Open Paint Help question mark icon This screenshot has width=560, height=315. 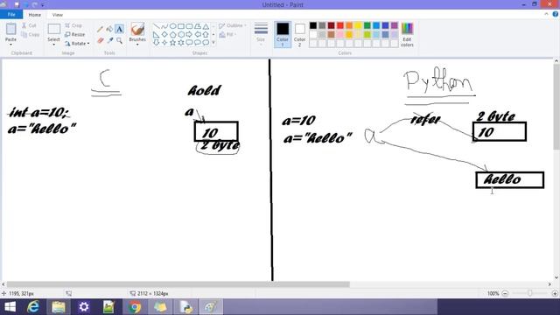coord(556,14)
